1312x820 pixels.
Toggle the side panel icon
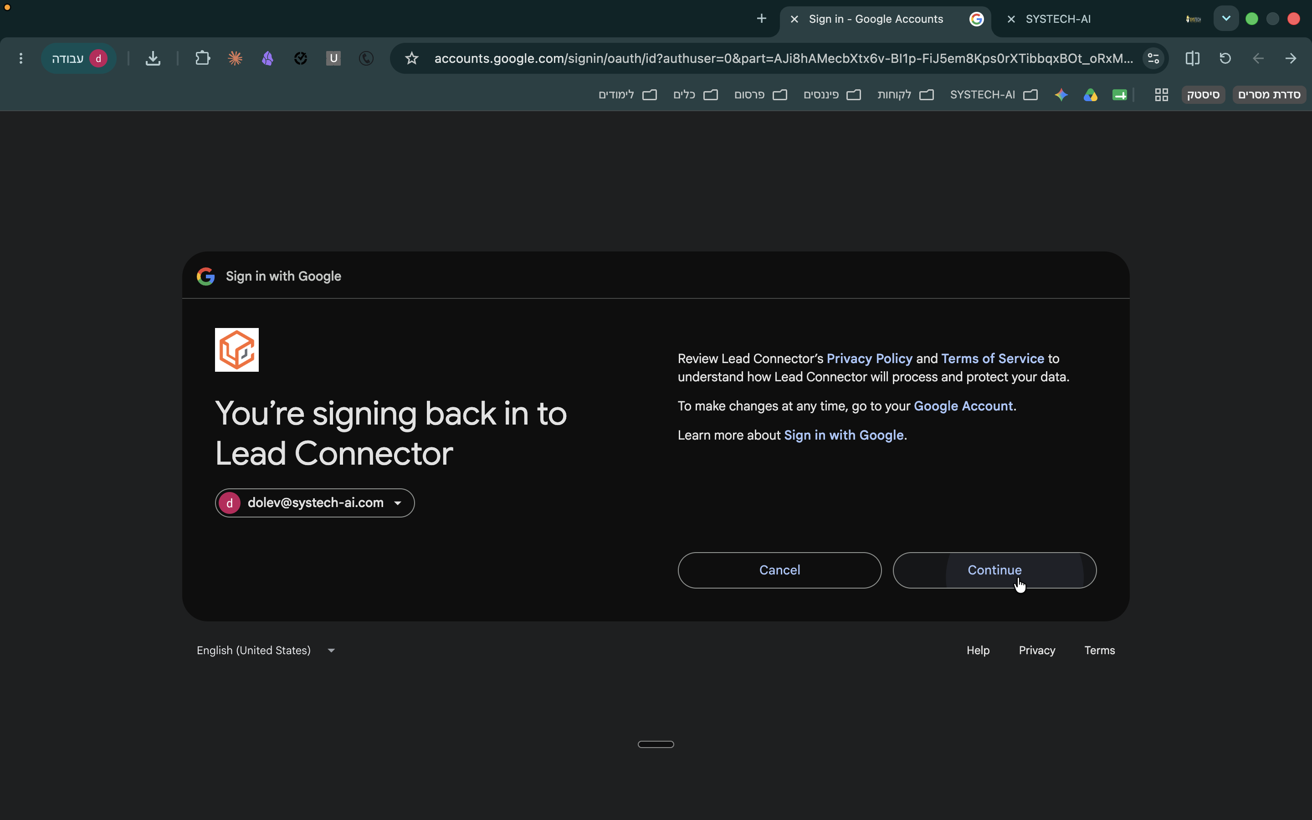point(1192,58)
